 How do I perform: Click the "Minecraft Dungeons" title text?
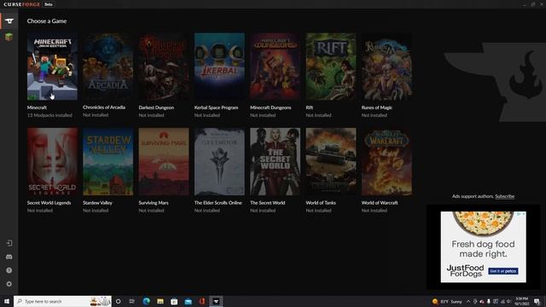(x=270, y=107)
